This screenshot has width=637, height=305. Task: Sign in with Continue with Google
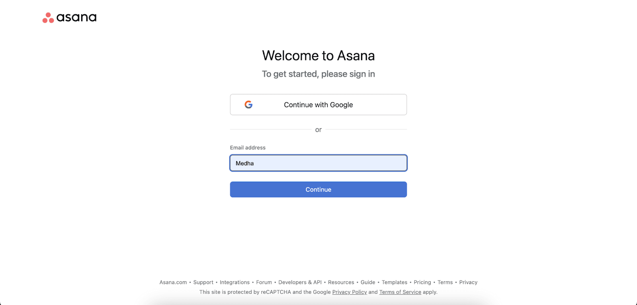coord(318,105)
